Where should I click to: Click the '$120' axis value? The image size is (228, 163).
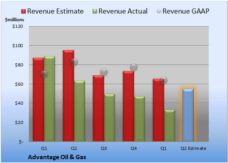point(17,26)
